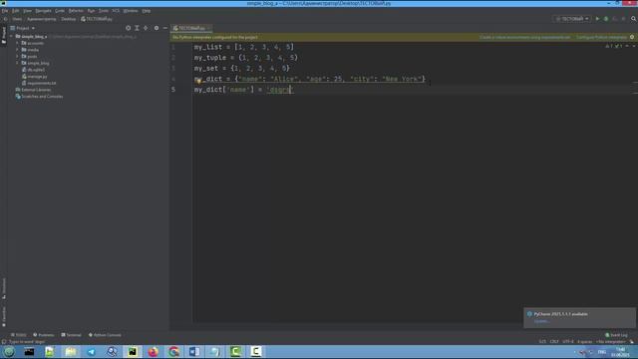Click on code line my_set

pos(241,68)
